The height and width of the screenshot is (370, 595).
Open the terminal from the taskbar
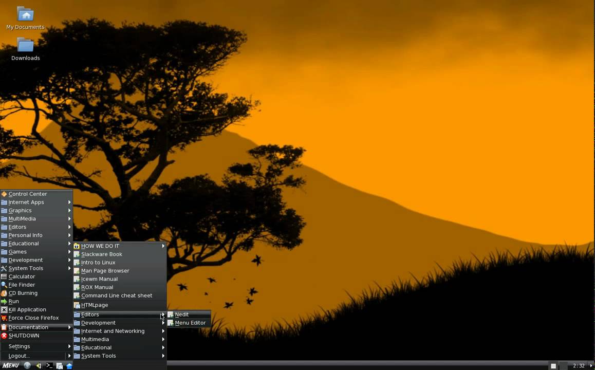coord(49,366)
